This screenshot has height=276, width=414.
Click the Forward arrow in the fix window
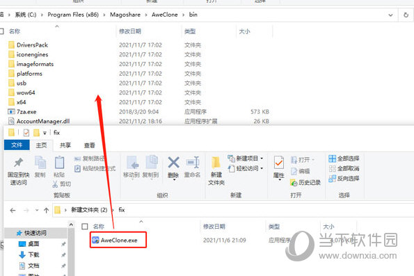point(26,210)
